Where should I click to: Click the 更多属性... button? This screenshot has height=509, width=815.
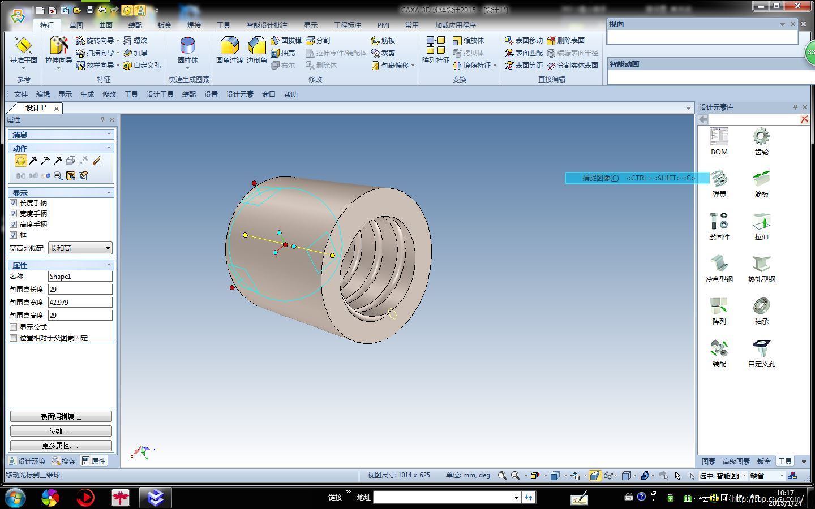[61, 446]
